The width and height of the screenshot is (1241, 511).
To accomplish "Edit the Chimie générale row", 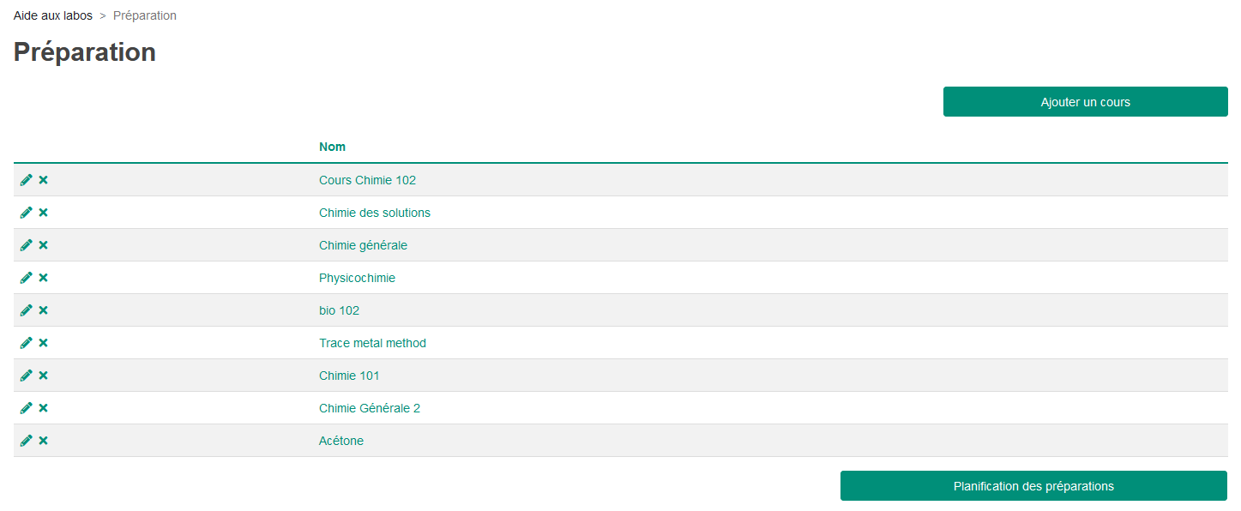I will click(27, 245).
